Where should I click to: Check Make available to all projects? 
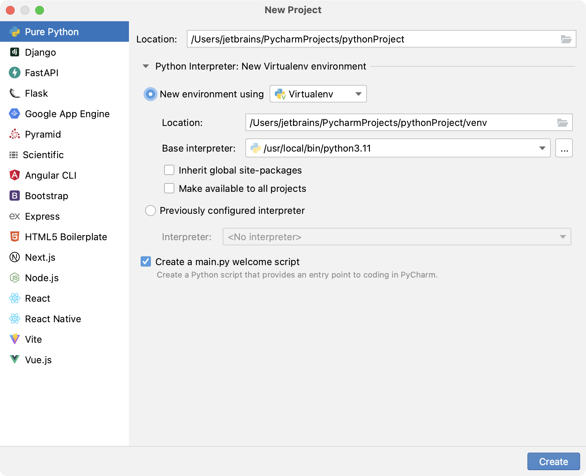(169, 188)
